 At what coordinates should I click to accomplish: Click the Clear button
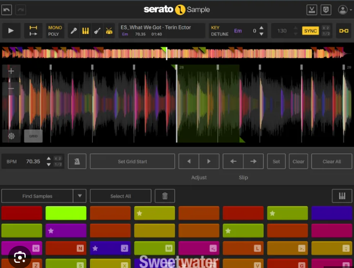(x=299, y=161)
